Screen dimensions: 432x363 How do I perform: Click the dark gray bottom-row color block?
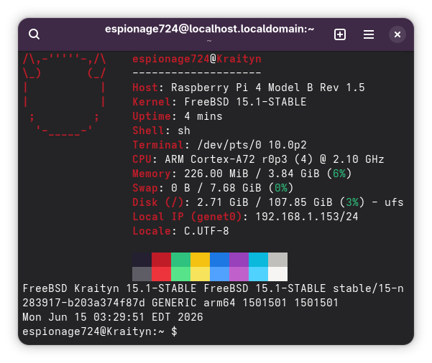[142, 274]
